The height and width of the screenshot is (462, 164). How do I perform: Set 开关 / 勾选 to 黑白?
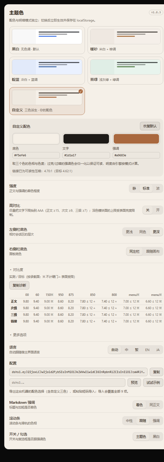156,437
